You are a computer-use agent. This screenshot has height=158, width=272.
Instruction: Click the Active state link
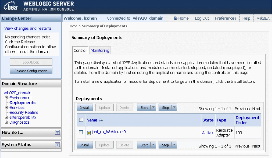tap(207, 133)
